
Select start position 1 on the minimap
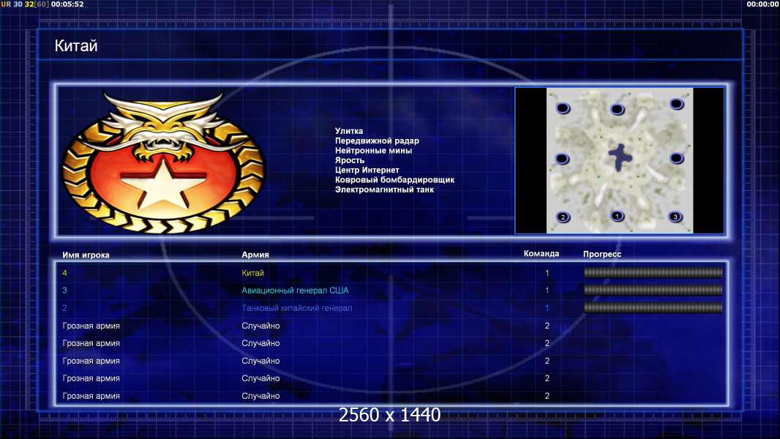pyautogui.click(x=617, y=217)
